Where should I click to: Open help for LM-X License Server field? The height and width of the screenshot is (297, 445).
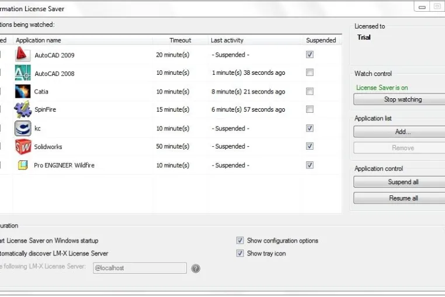coord(196,268)
